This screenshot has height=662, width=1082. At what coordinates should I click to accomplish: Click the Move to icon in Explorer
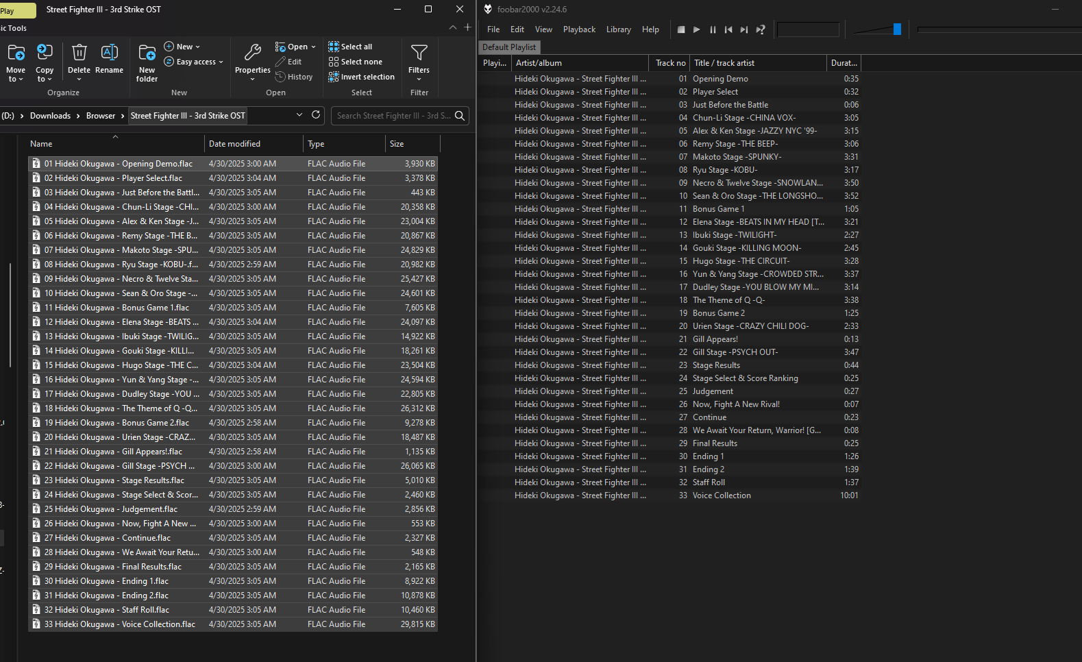[x=16, y=53]
